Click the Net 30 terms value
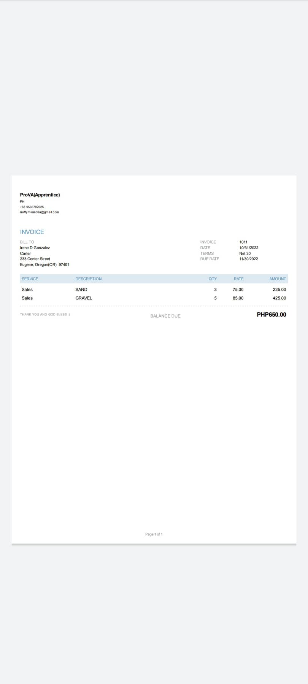Image resolution: width=308 pixels, height=684 pixels. point(245,253)
